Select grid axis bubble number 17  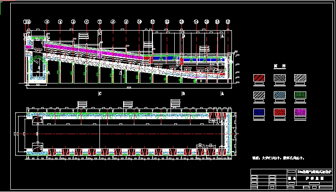(228, 22)
